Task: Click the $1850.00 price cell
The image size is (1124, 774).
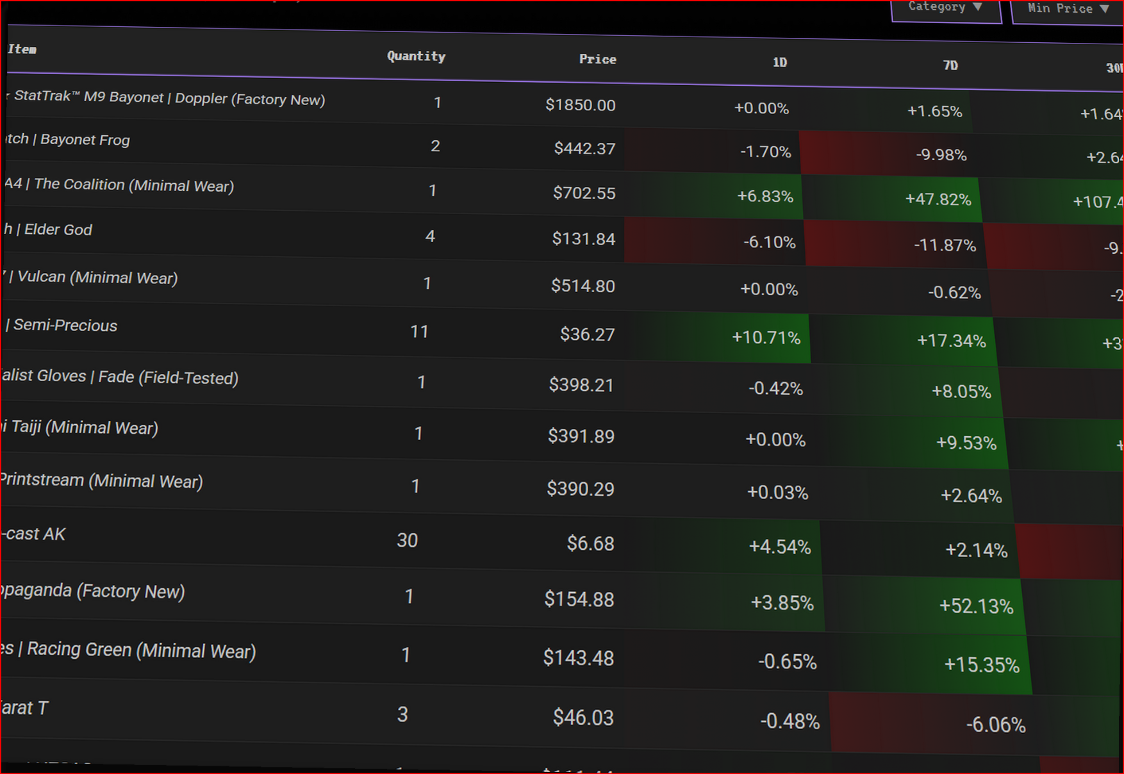Action: [x=580, y=105]
